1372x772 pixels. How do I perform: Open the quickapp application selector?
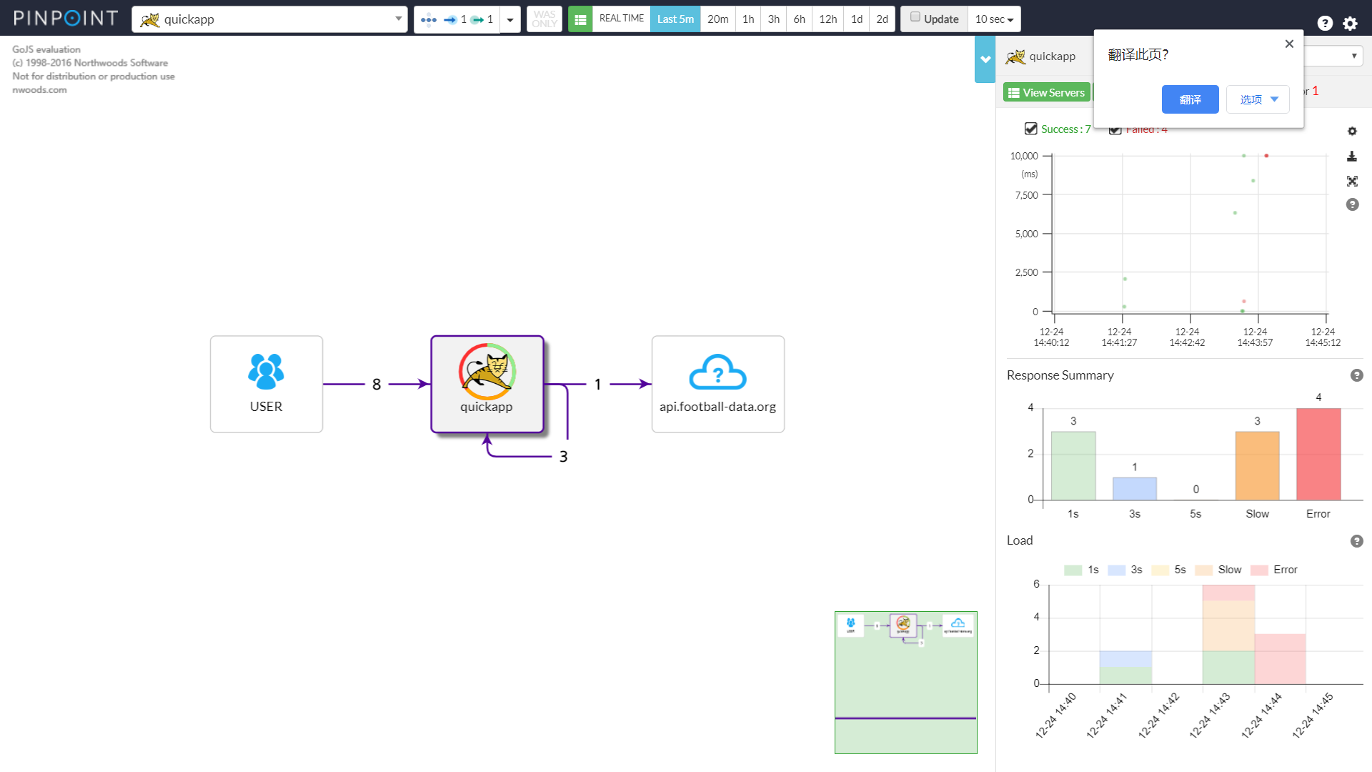tap(269, 19)
